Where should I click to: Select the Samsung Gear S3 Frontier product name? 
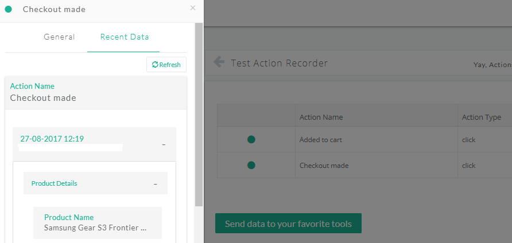tap(95, 228)
